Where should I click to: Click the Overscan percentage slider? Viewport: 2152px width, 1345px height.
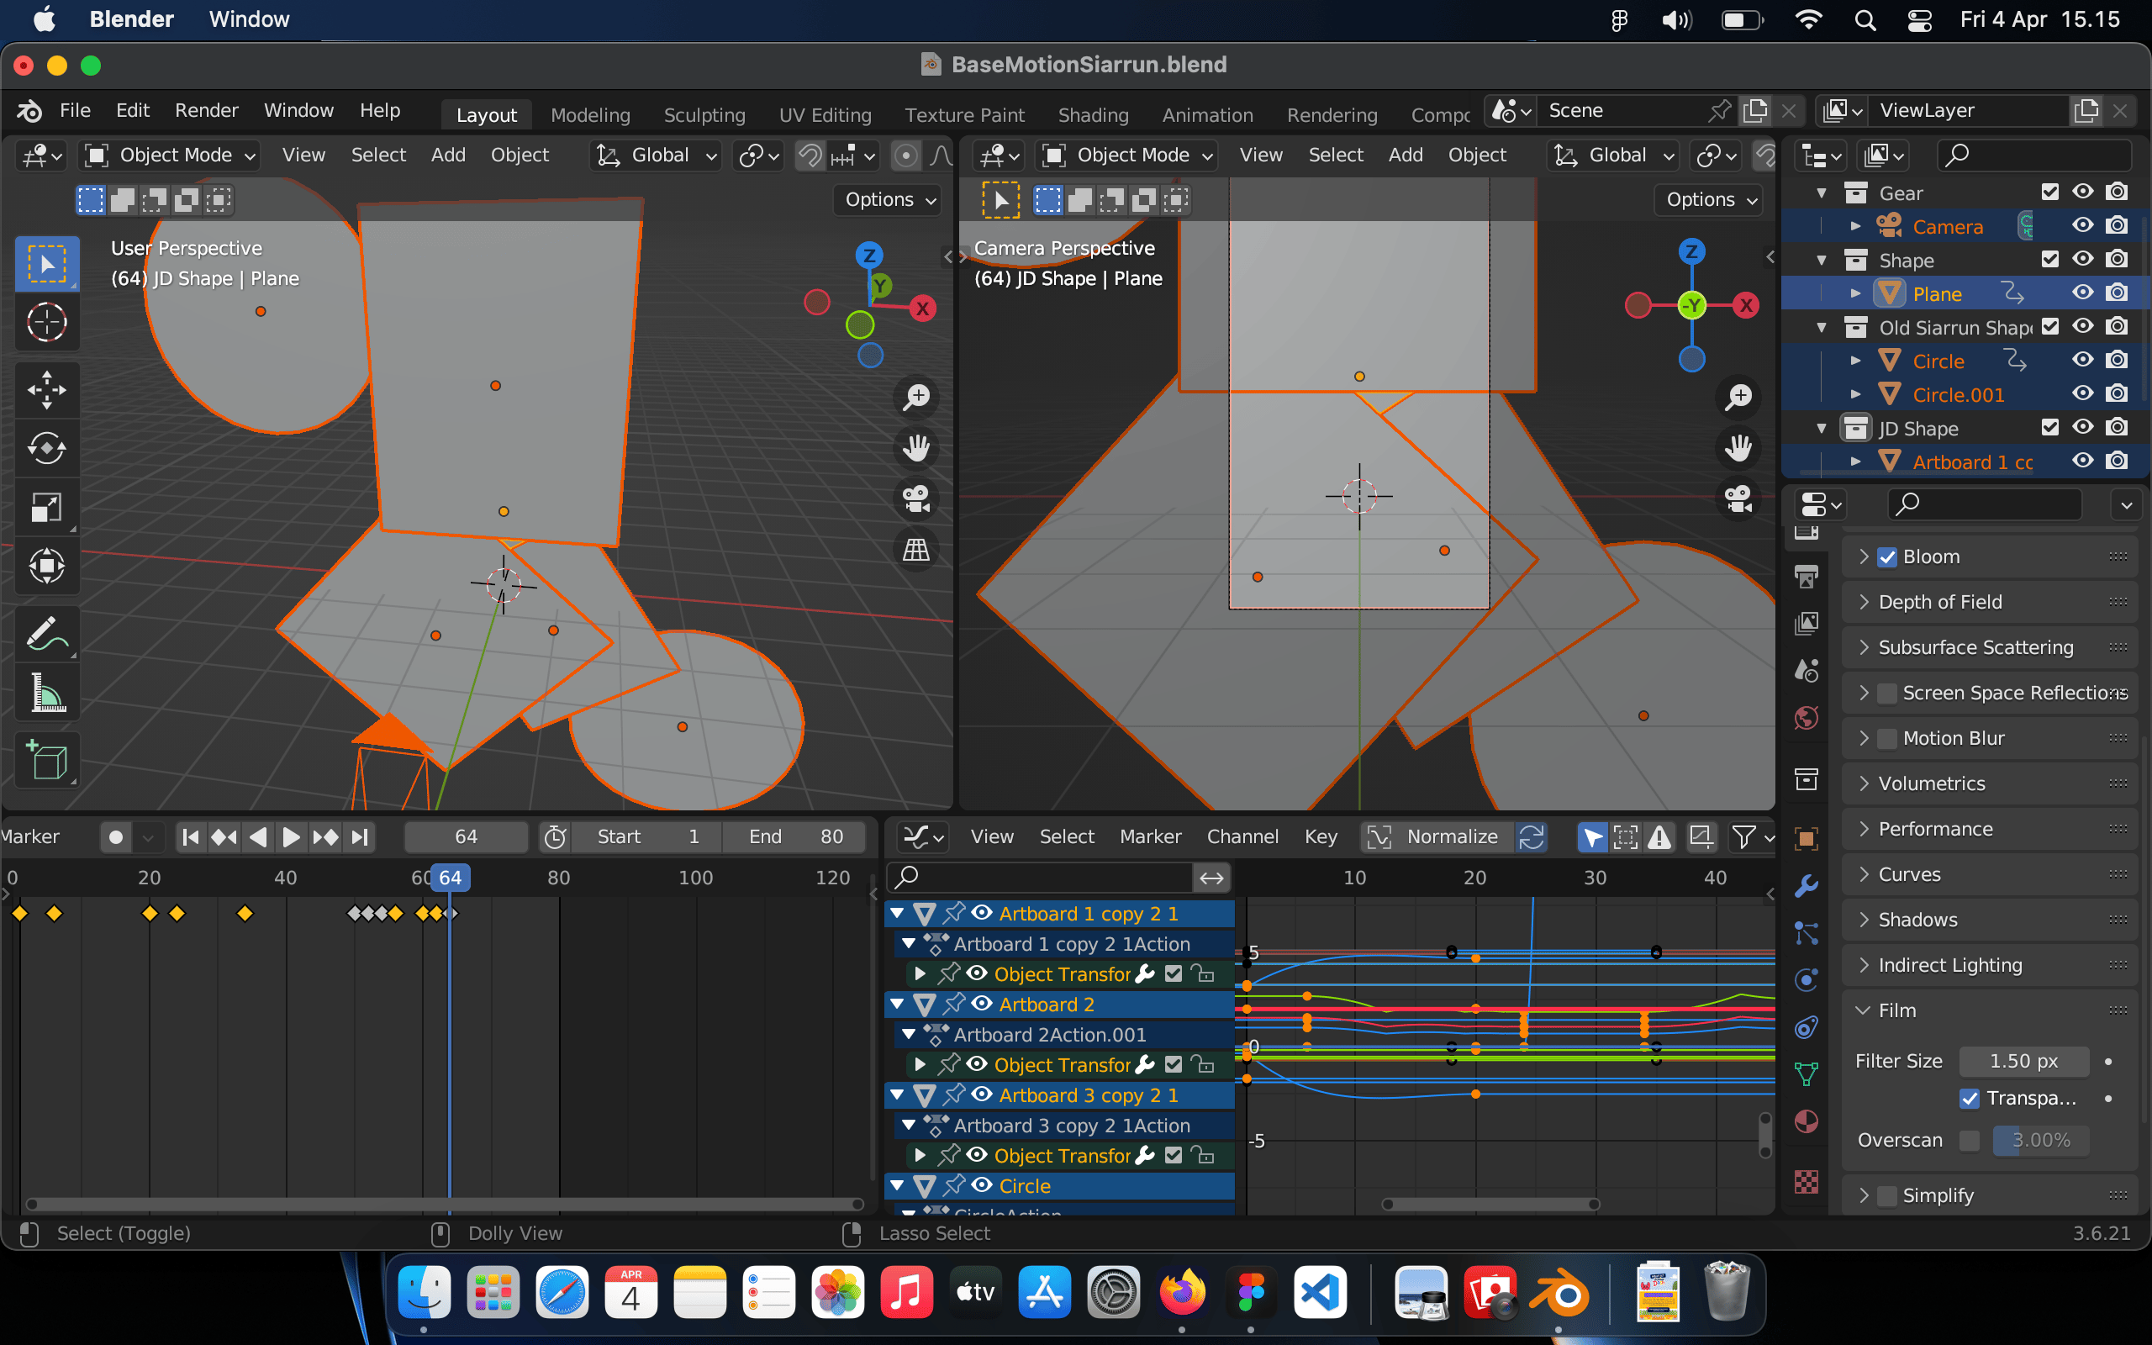[2040, 1142]
